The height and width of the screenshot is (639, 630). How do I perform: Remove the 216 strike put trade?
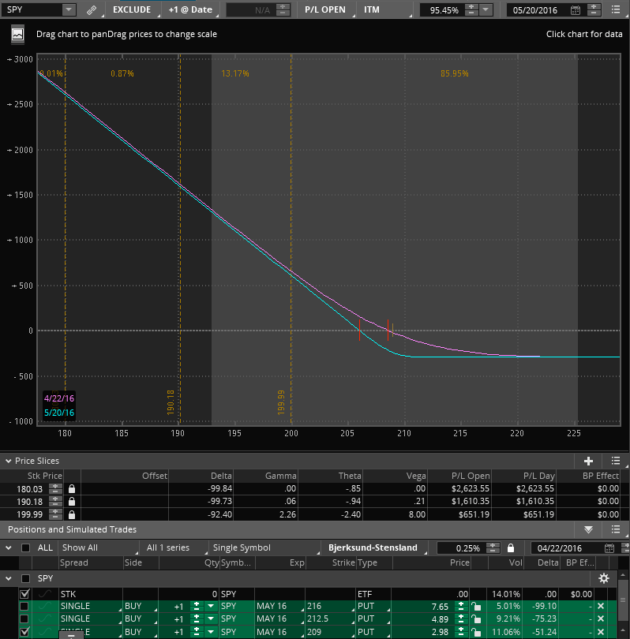[x=600, y=606]
